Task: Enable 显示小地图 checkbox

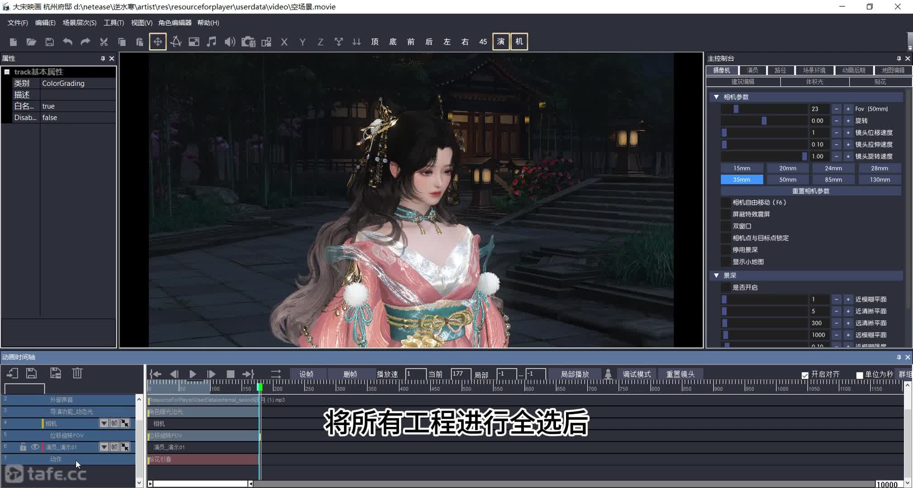Action: 726,262
